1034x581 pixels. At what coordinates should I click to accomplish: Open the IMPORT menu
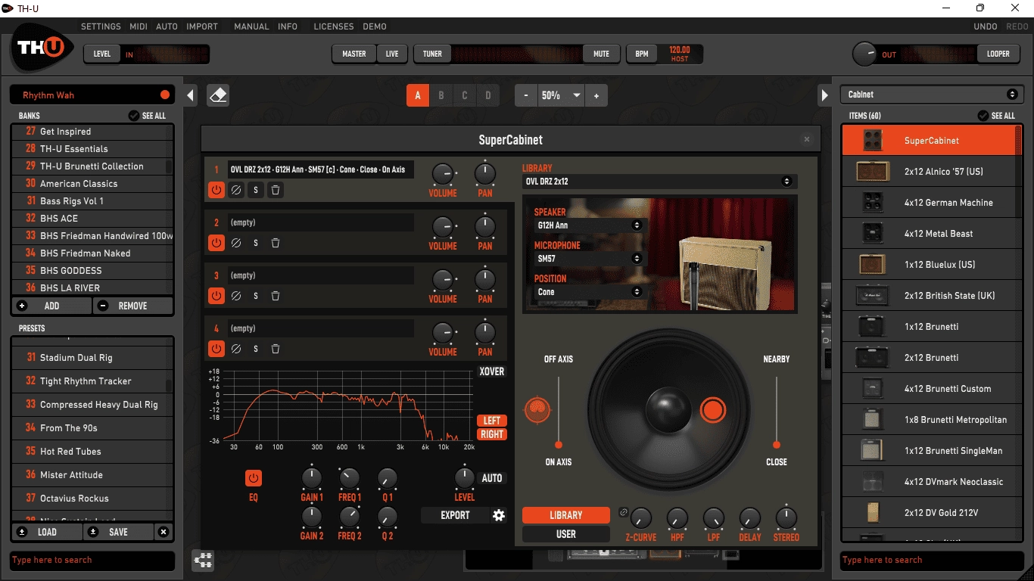tap(202, 26)
